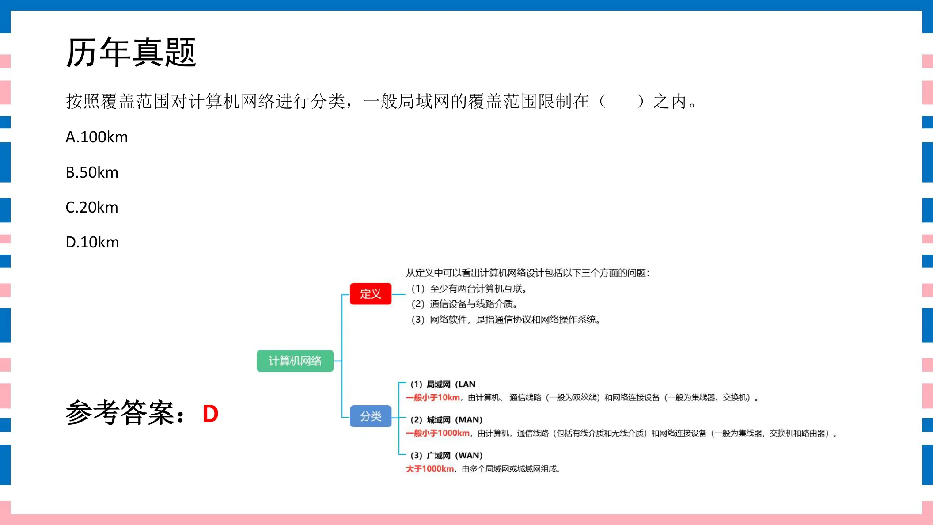
Task: Click the intro line 从定义中可以看出计算机网络设计
Action: (527, 273)
